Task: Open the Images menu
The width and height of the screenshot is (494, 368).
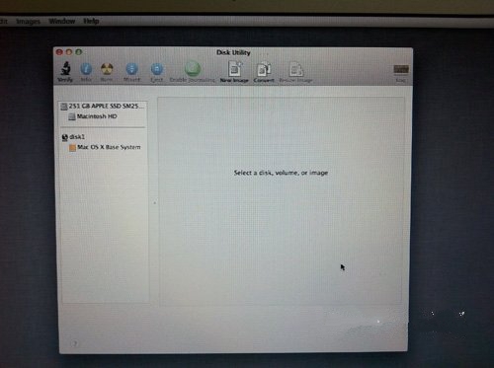Action: 29,22
